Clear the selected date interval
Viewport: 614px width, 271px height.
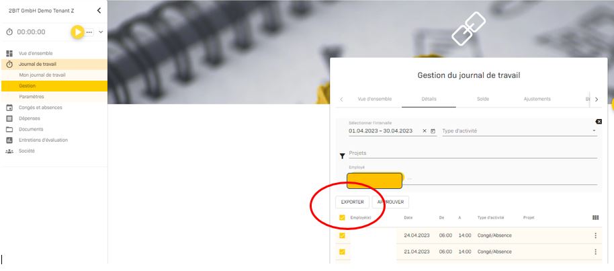pyautogui.click(x=425, y=131)
